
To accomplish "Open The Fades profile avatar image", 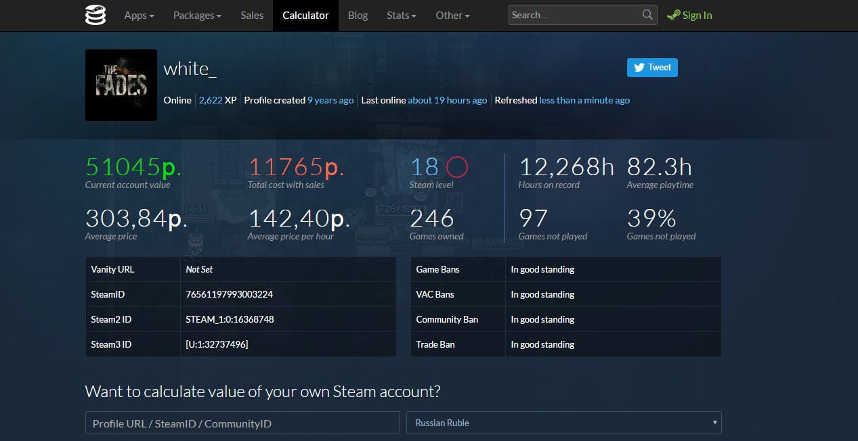I will 121,85.
